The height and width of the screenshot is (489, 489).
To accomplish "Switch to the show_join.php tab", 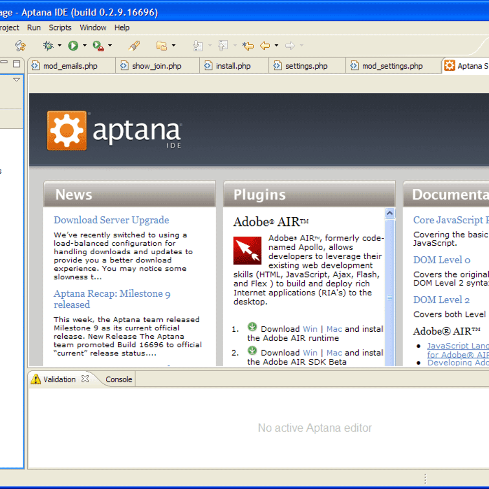I will [x=158, y=66].
